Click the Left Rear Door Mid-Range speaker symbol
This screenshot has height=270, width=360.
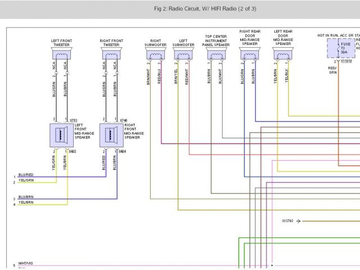(x=282, y=55)
